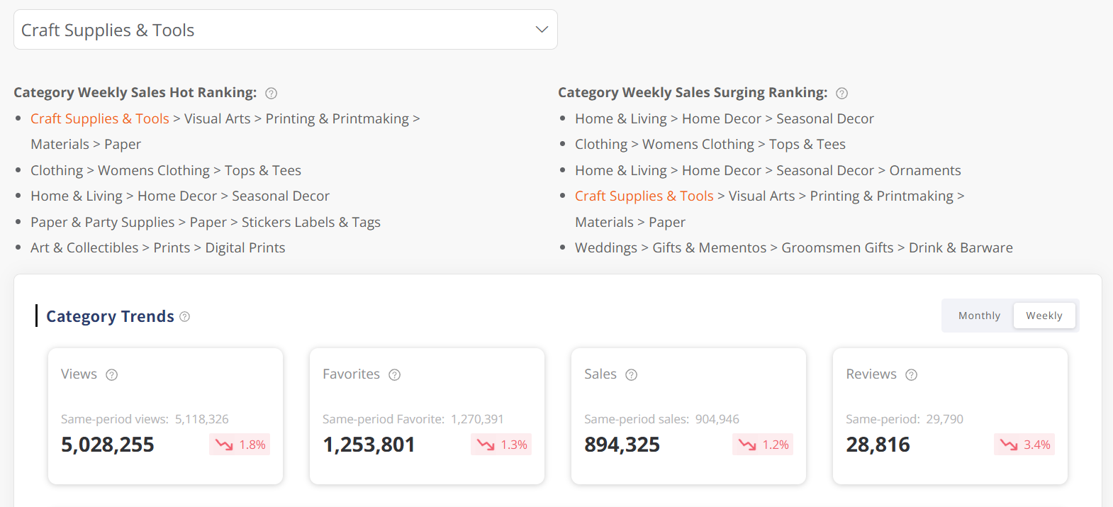Open the Views metric help icon
The image size is (1113, 507).
pyautogui.click(x=111, y=374)
